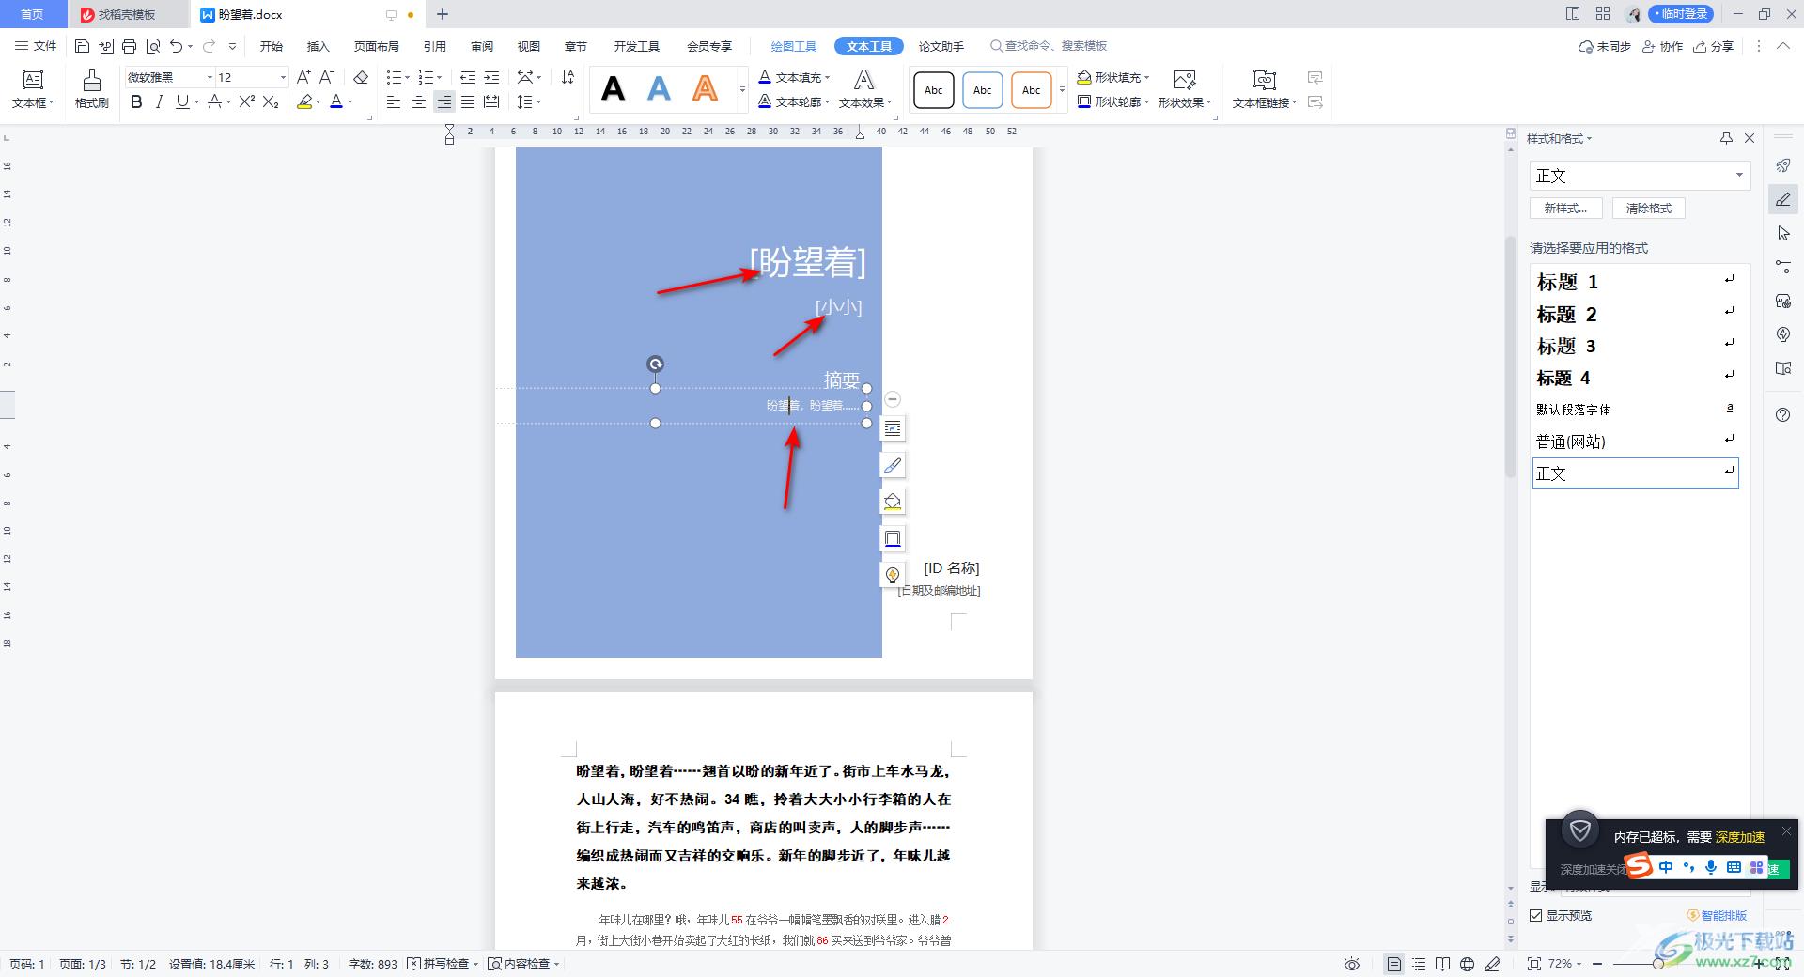1804x977 pixels.
Task: Open the 文本轮廓 text outline dropdown
Action: (795, 101)
